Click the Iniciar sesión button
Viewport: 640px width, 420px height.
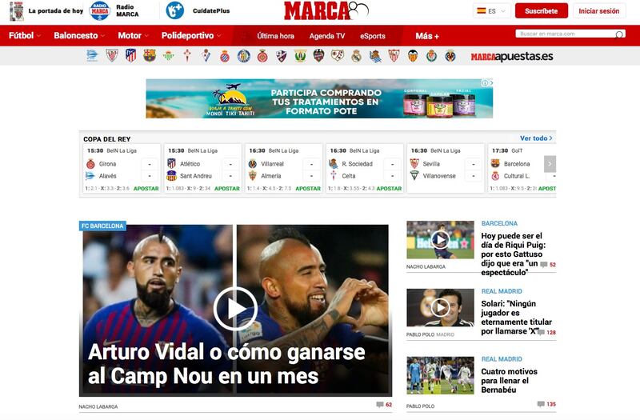pyautogui.click(x=598, y=11)
